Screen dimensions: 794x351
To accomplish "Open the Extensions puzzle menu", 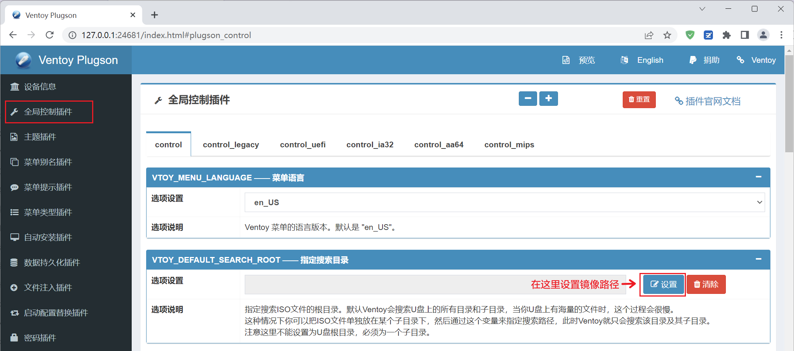I will click(727, 35).
